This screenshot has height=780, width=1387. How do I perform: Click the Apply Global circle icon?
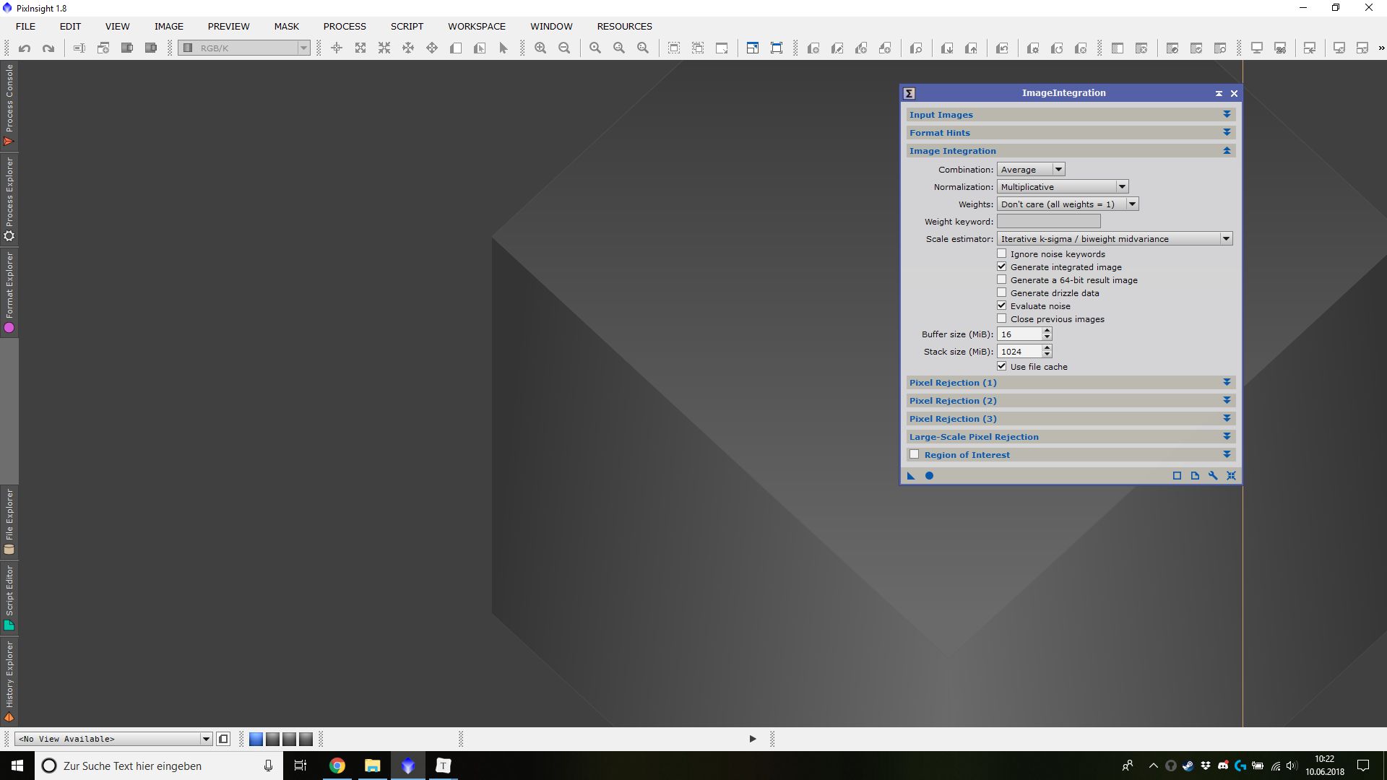930,476
